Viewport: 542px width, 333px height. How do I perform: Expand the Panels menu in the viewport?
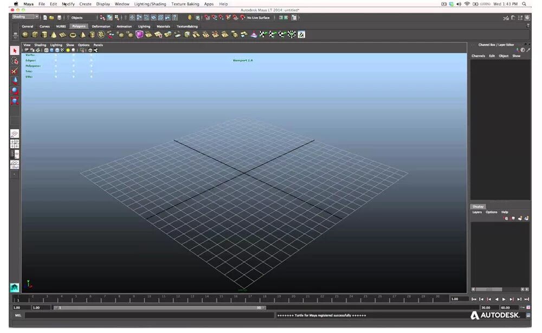[98, 46]
